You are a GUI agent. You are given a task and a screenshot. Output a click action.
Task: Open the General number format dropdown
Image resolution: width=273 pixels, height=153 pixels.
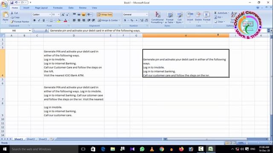coord(147,14)
